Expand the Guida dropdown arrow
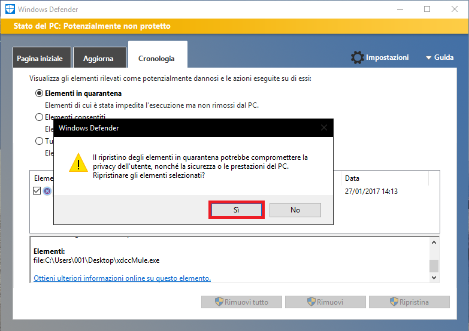Viewport: 469px width, 331px height. tap(429, 58)
